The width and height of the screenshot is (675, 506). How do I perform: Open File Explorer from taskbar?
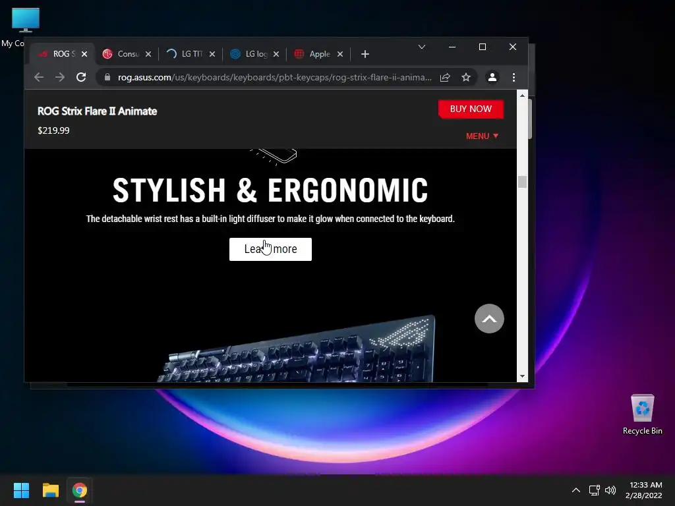point(50,490)
